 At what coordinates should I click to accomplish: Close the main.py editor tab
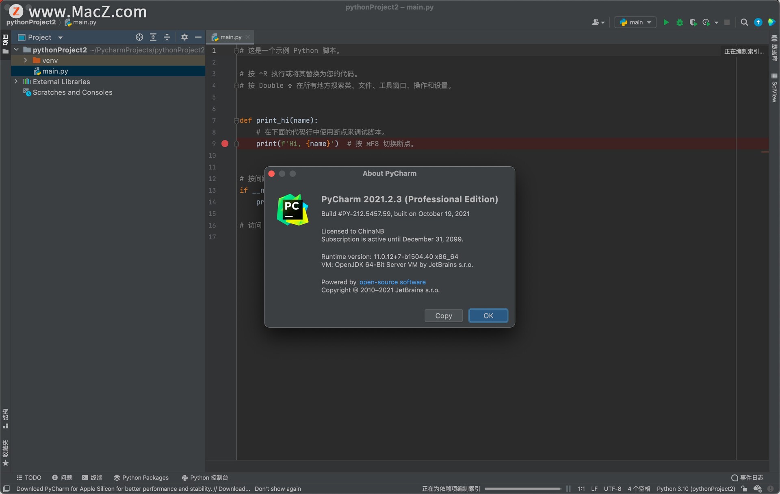(247, 37)
